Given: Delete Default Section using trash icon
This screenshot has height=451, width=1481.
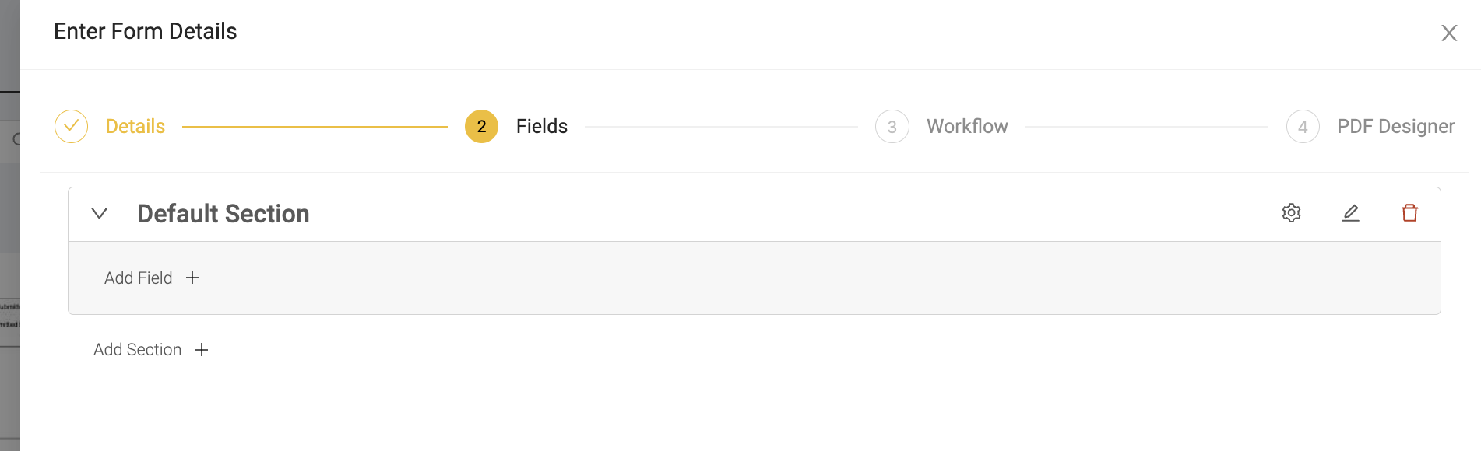Looking at the screenshot, I should (1409, 213).
